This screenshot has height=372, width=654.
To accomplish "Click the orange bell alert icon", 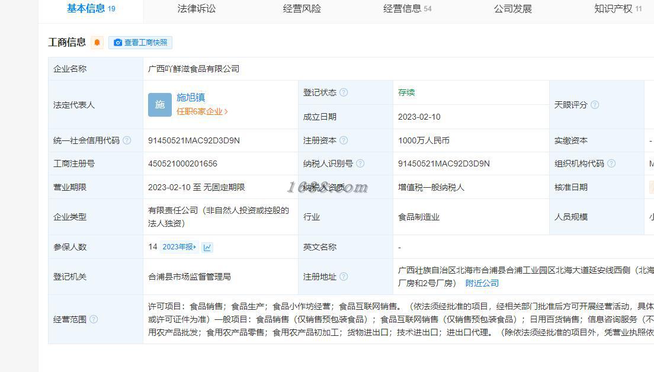I will 97,42.
